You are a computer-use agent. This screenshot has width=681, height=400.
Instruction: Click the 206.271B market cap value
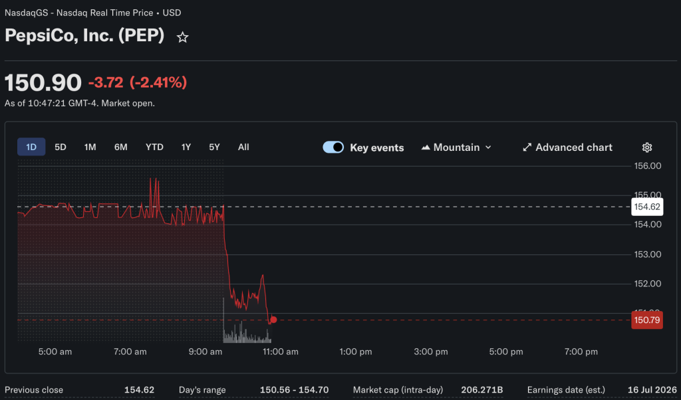click(x=481, y=389)
